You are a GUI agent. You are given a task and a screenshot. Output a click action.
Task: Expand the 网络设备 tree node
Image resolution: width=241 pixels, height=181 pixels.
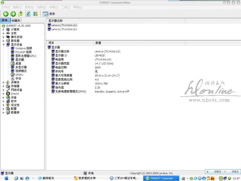pyautogui.click(x=3, y=90)
